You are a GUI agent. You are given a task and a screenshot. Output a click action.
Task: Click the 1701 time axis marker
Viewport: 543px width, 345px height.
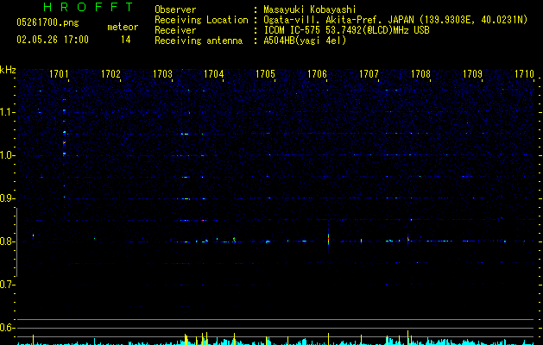coord(59,74)
